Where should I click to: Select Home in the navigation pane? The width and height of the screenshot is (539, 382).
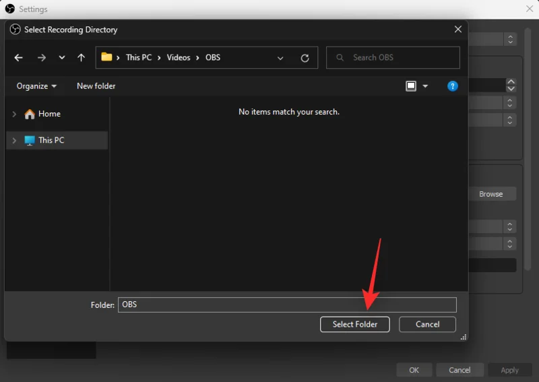click(x=49, y=114)
